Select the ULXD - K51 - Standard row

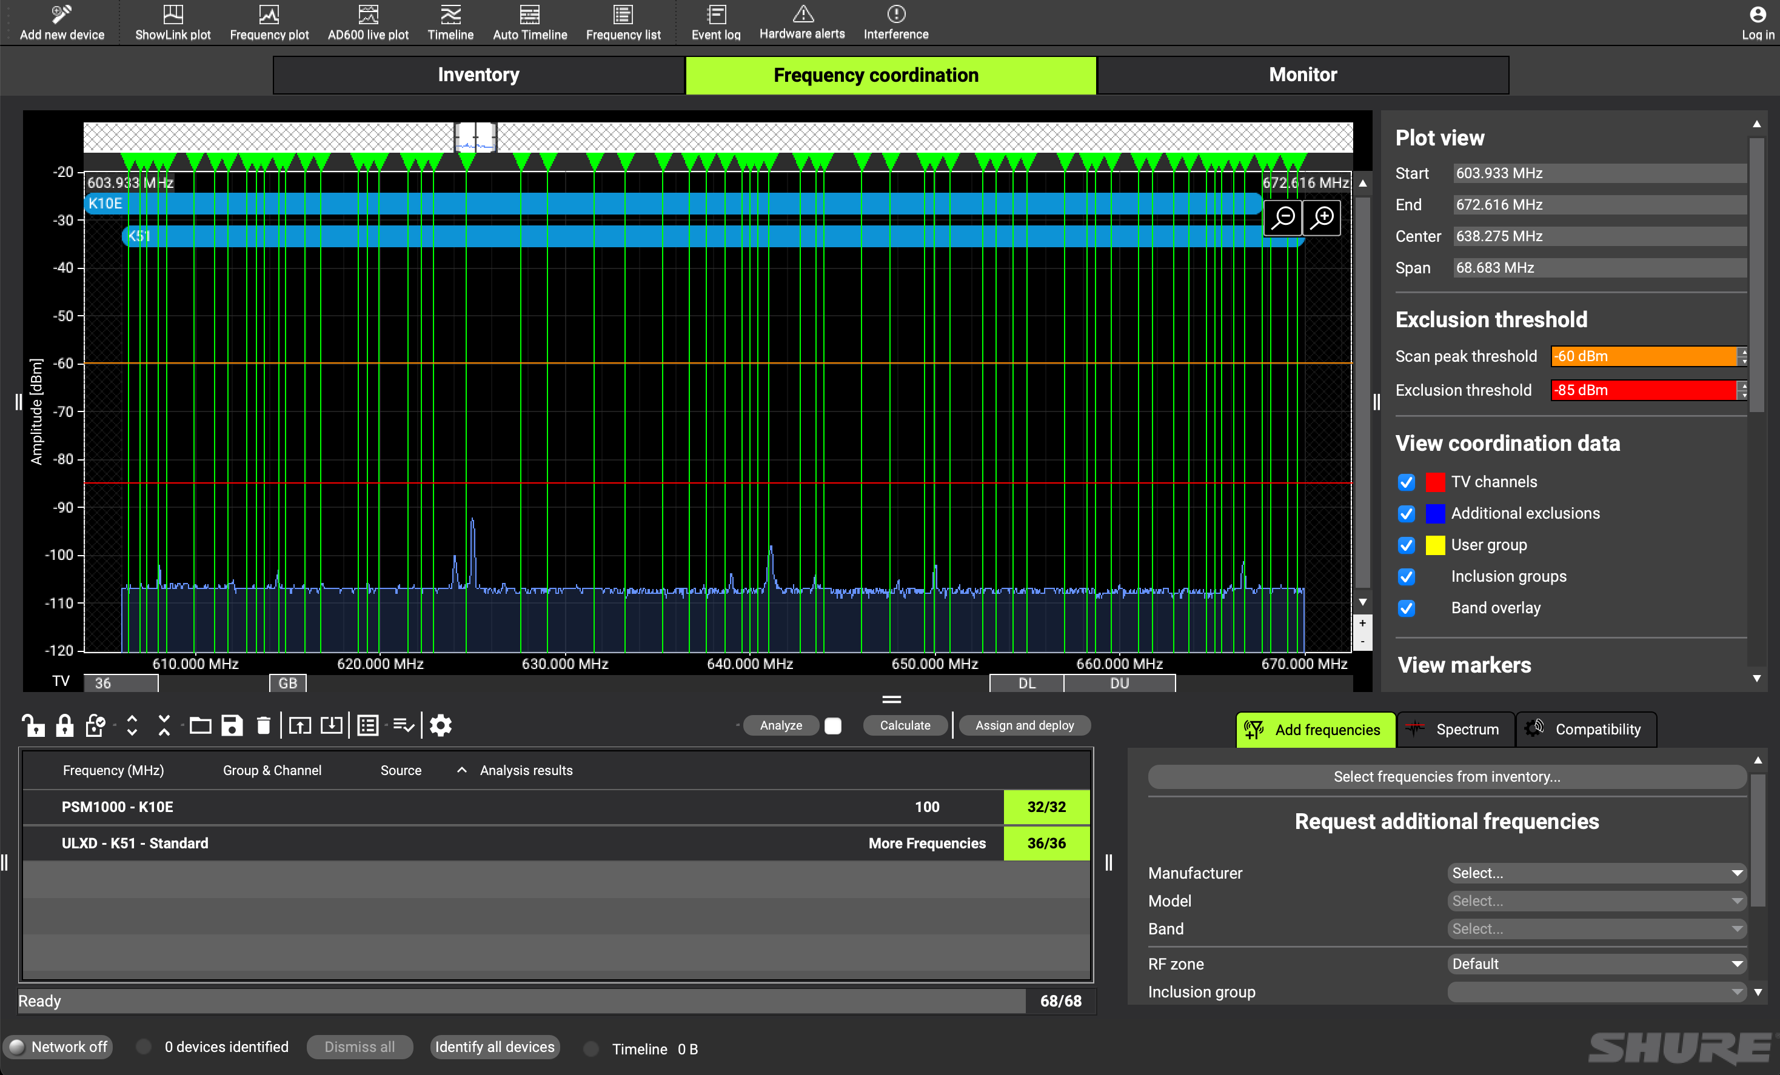pyautogui.click(x=555, y=844)
